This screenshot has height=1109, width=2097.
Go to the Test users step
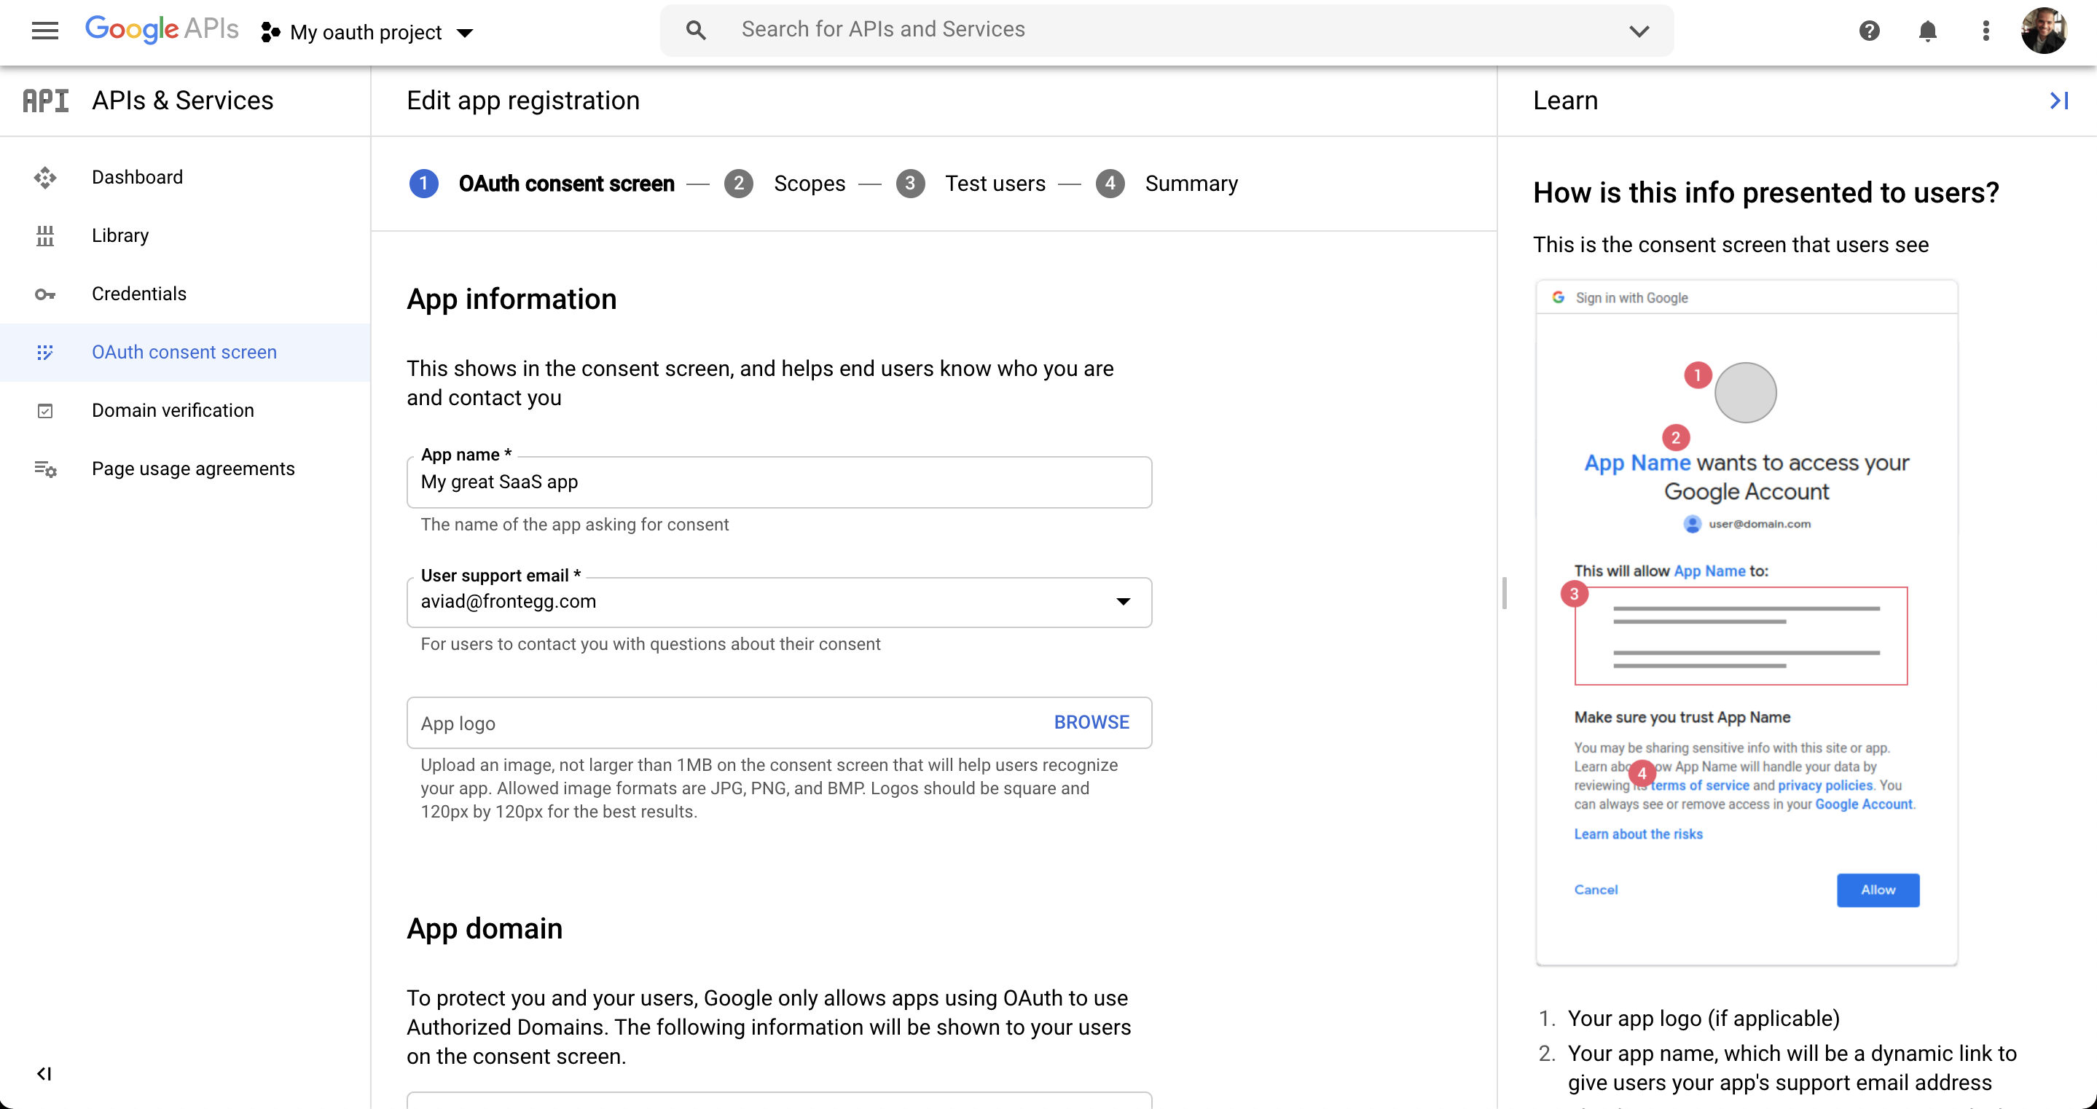[994, 184]
